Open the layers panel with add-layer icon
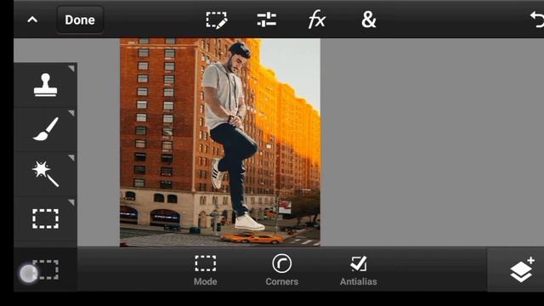The image size is (544, 306). pos(522,270)
